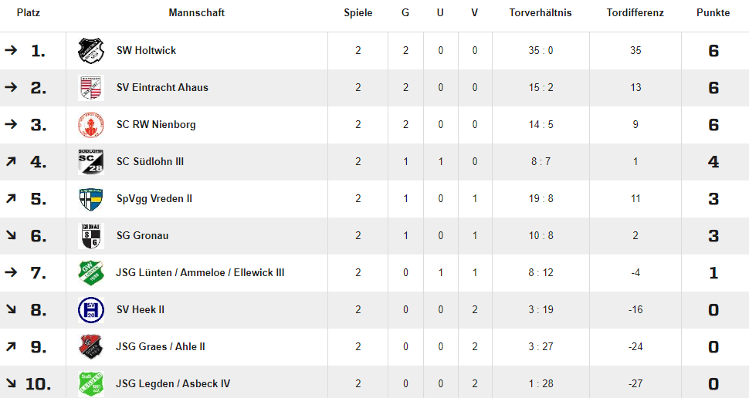Click the Punkte column header
Viewport: 749px width, 398px height.
coord(713,13)
